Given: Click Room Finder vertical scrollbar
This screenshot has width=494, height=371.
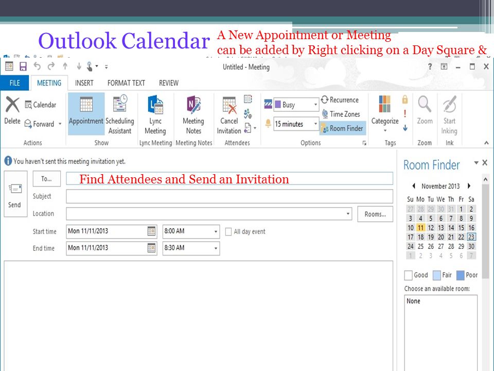Looking at the screenshot, I should pyautogui.click(x=485, y=232).
